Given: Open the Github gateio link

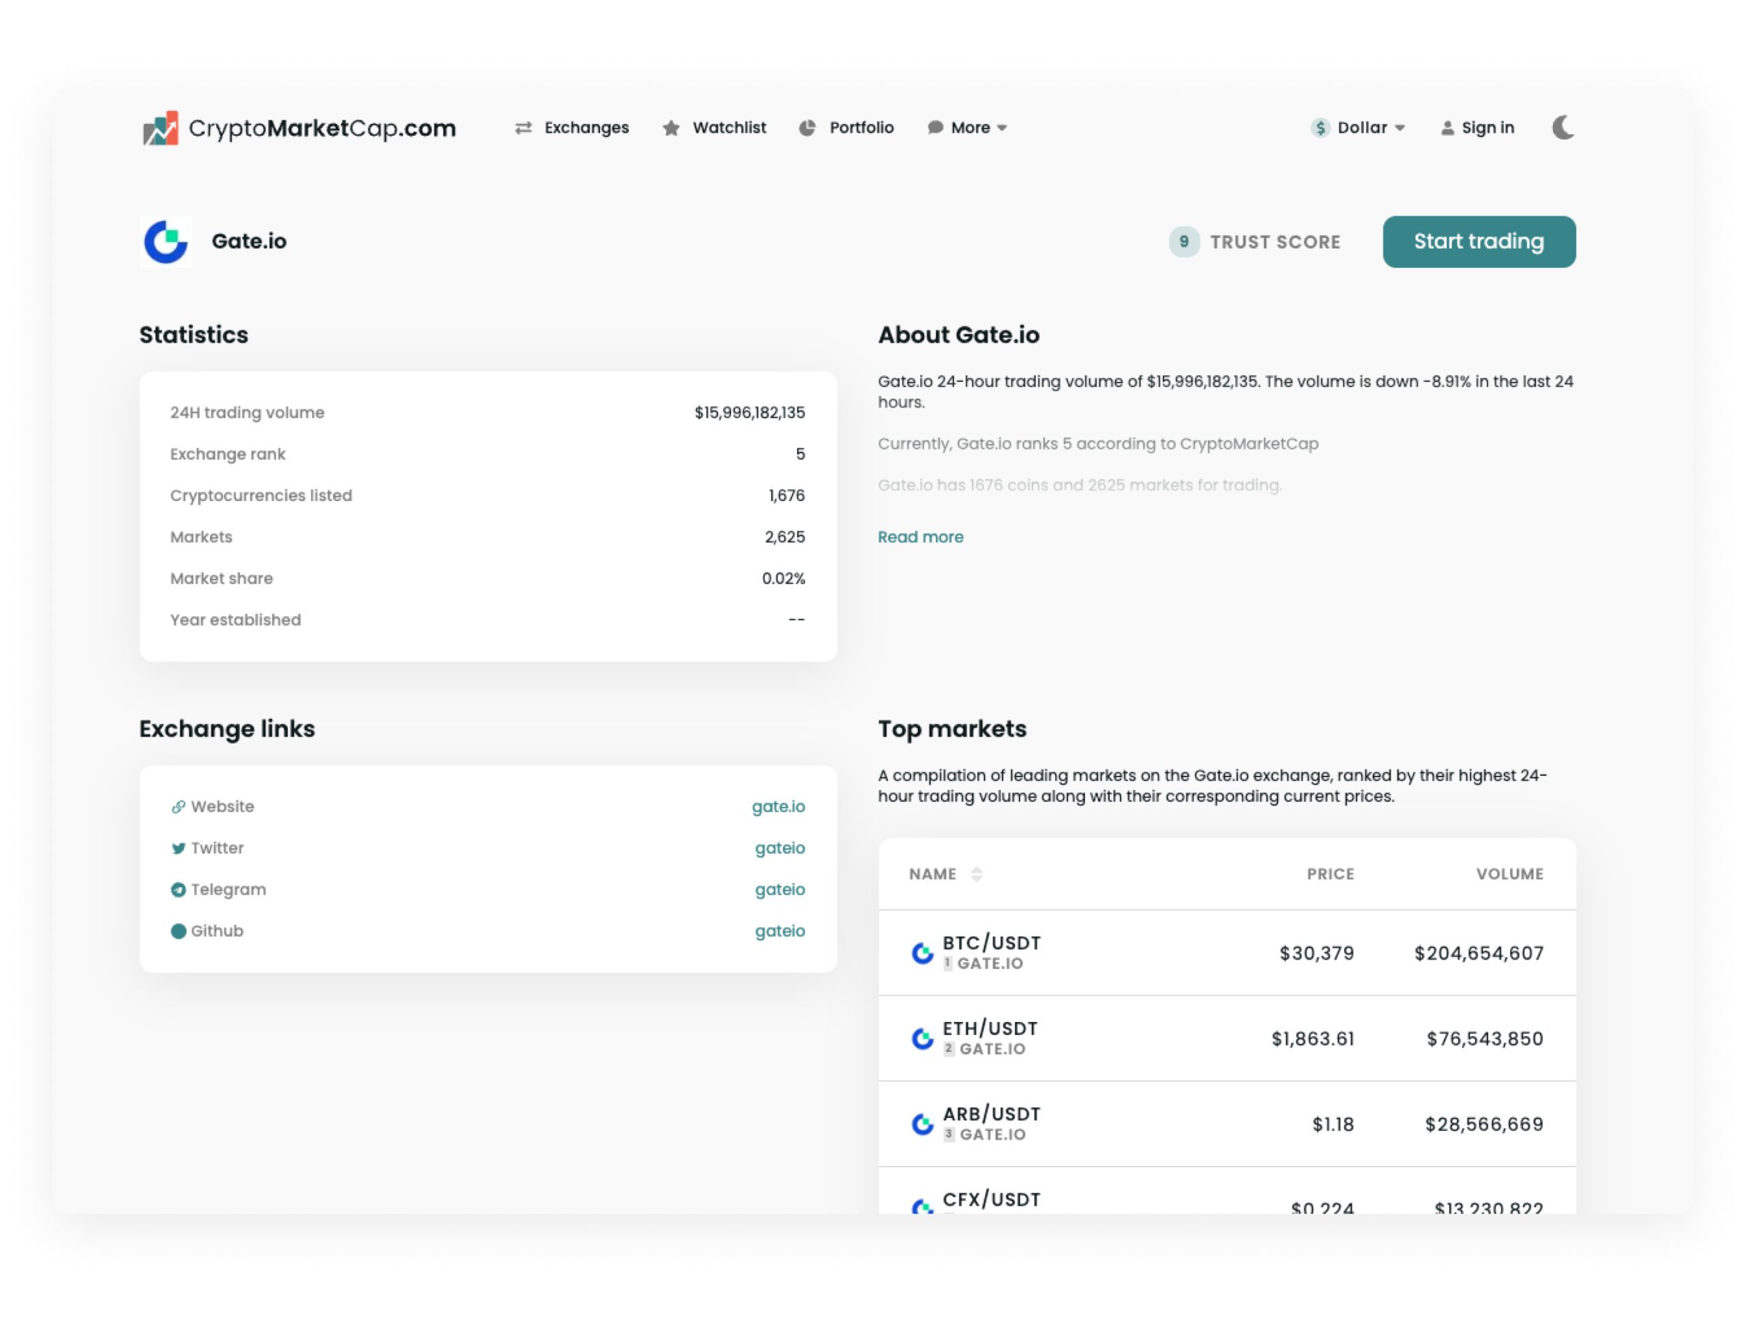Looking at the screenshot, I should (780, 931).
